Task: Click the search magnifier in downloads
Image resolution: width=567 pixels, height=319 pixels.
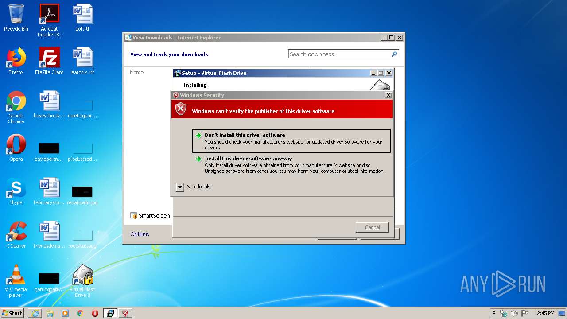Action: click(x=394, y=54)
